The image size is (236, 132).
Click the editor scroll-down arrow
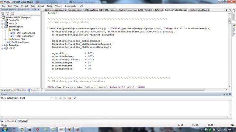[x=229, y=87]
